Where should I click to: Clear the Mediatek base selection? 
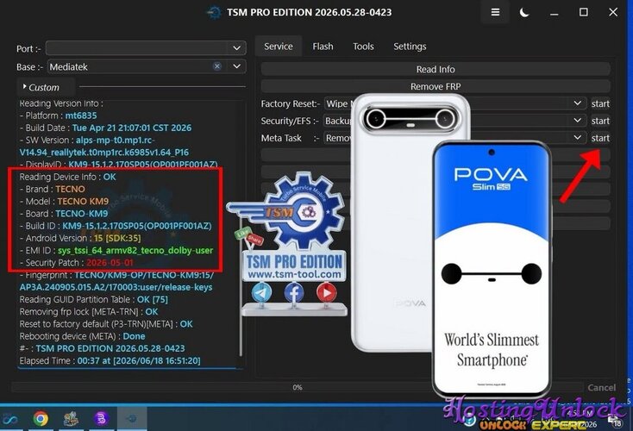click(216, 66)
